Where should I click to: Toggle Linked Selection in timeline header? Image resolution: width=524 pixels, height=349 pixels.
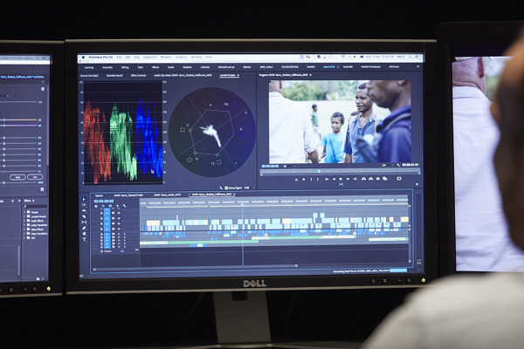point(110,206)
